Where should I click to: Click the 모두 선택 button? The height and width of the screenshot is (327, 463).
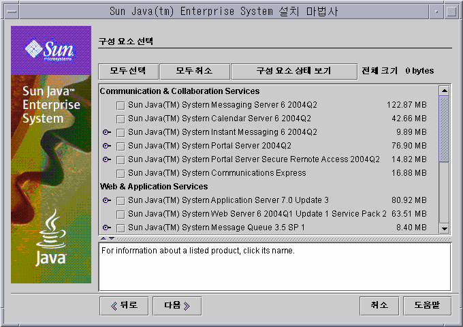(128, 71)
